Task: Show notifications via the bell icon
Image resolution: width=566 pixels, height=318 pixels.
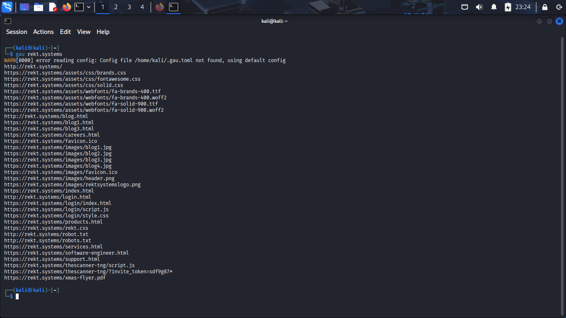Action: point(494,7)
